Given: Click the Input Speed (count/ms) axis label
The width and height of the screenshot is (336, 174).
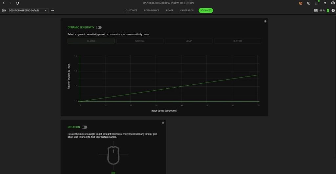Looking at the screenshot, I should point(164,111).
